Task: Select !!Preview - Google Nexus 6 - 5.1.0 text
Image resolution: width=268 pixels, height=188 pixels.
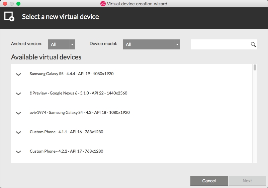Action: pos(78,93)
